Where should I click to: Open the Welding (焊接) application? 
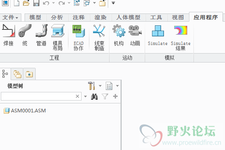pos(9,35)
